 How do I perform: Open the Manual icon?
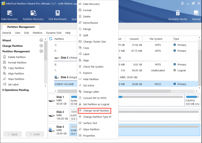point(196,15)
